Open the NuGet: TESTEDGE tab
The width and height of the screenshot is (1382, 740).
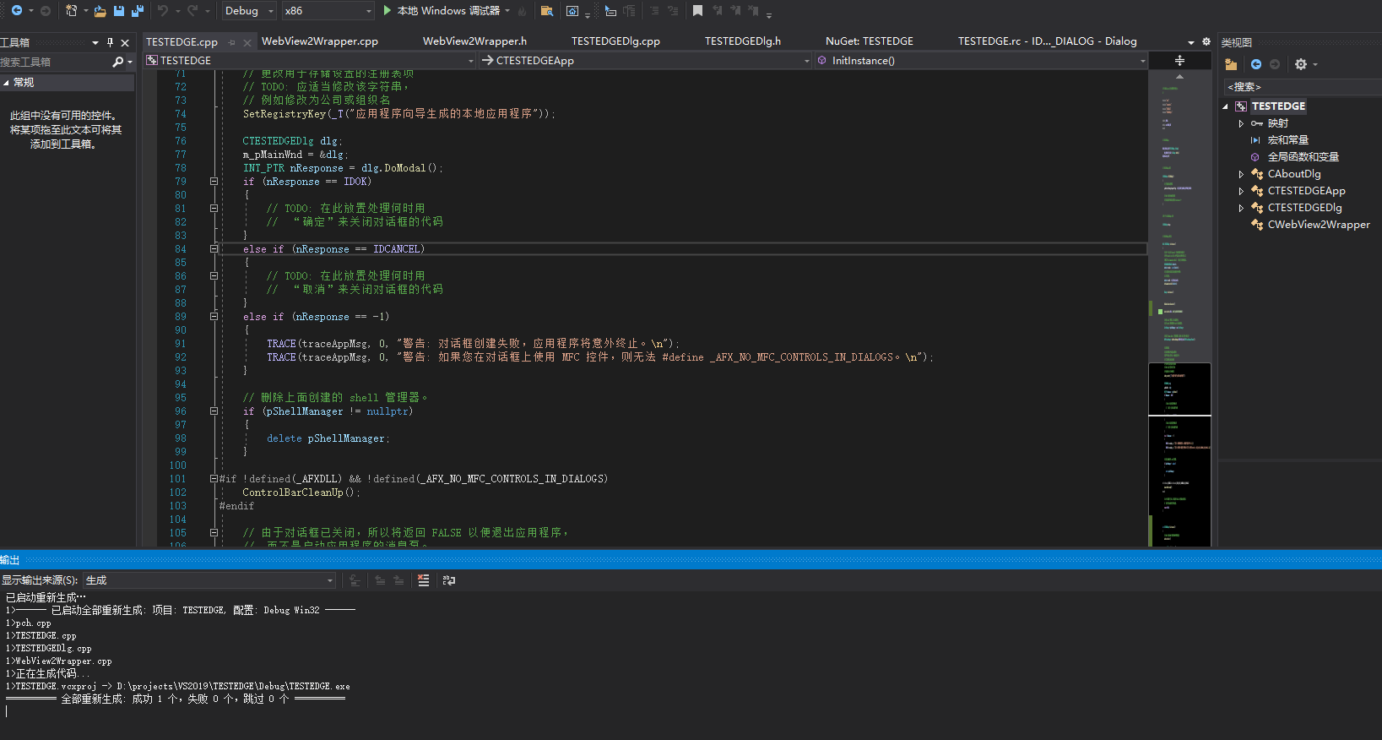870,41
